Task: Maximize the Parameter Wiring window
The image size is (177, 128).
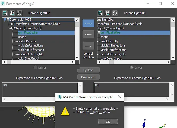Action: point(160,4)
